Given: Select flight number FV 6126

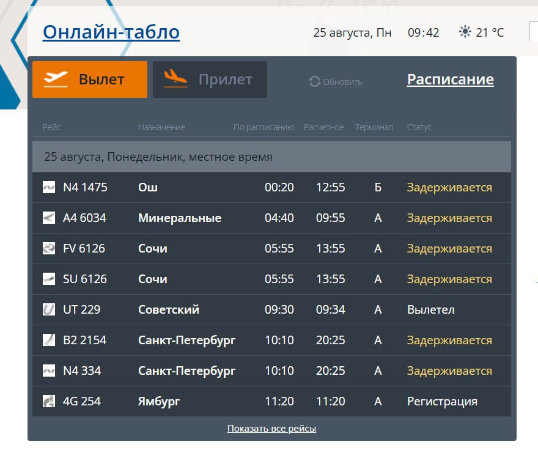Looking at the screenshot, I should 84,248.
